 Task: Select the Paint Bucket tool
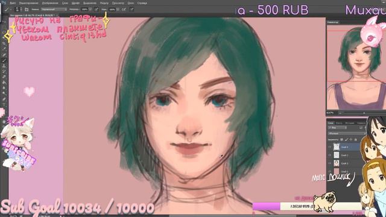4,82
